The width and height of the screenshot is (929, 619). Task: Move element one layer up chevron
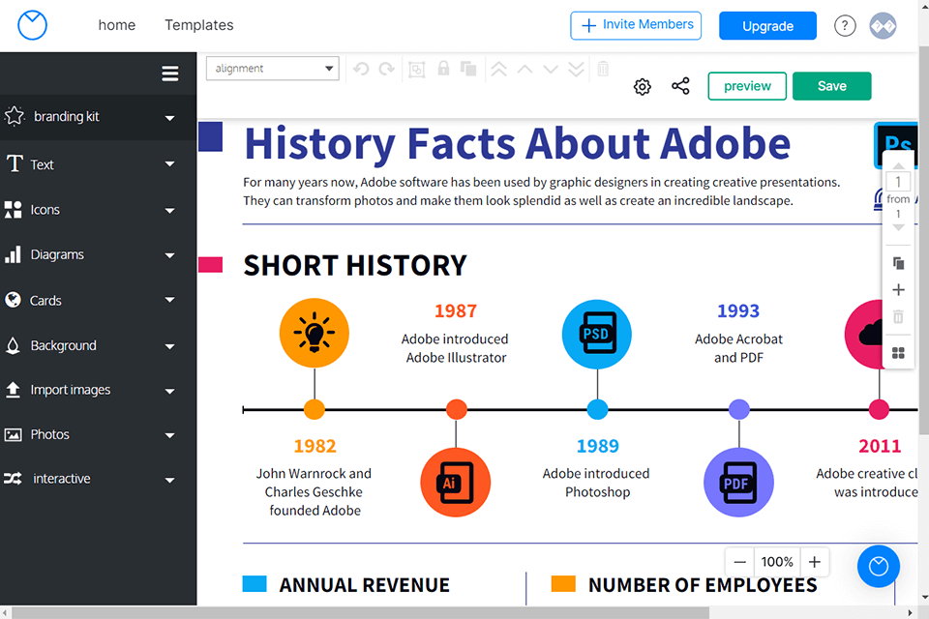coord(524,70)
